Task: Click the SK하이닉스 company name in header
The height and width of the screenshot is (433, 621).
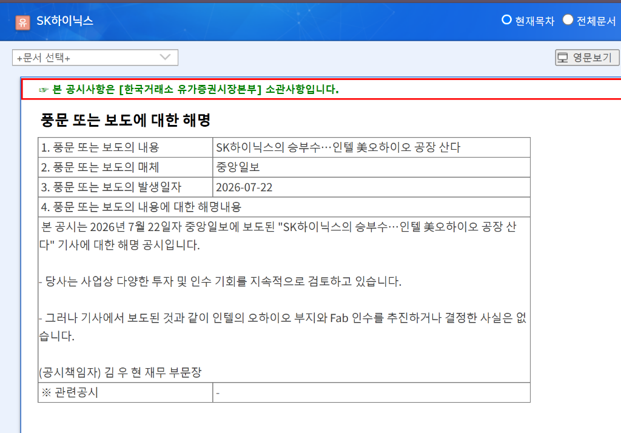Action: click(65, 21)
